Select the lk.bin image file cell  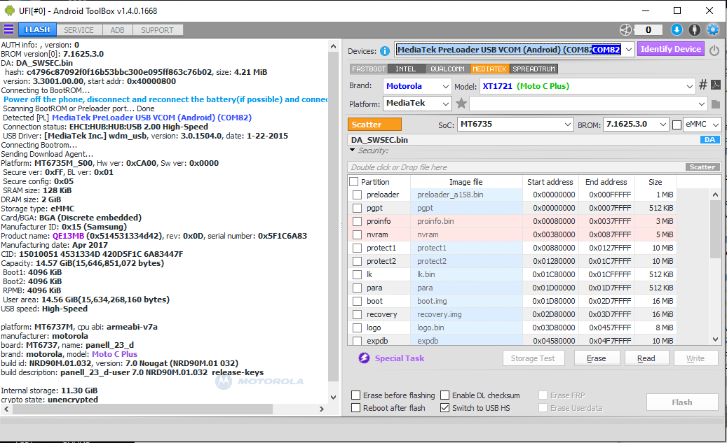(466, 274)
